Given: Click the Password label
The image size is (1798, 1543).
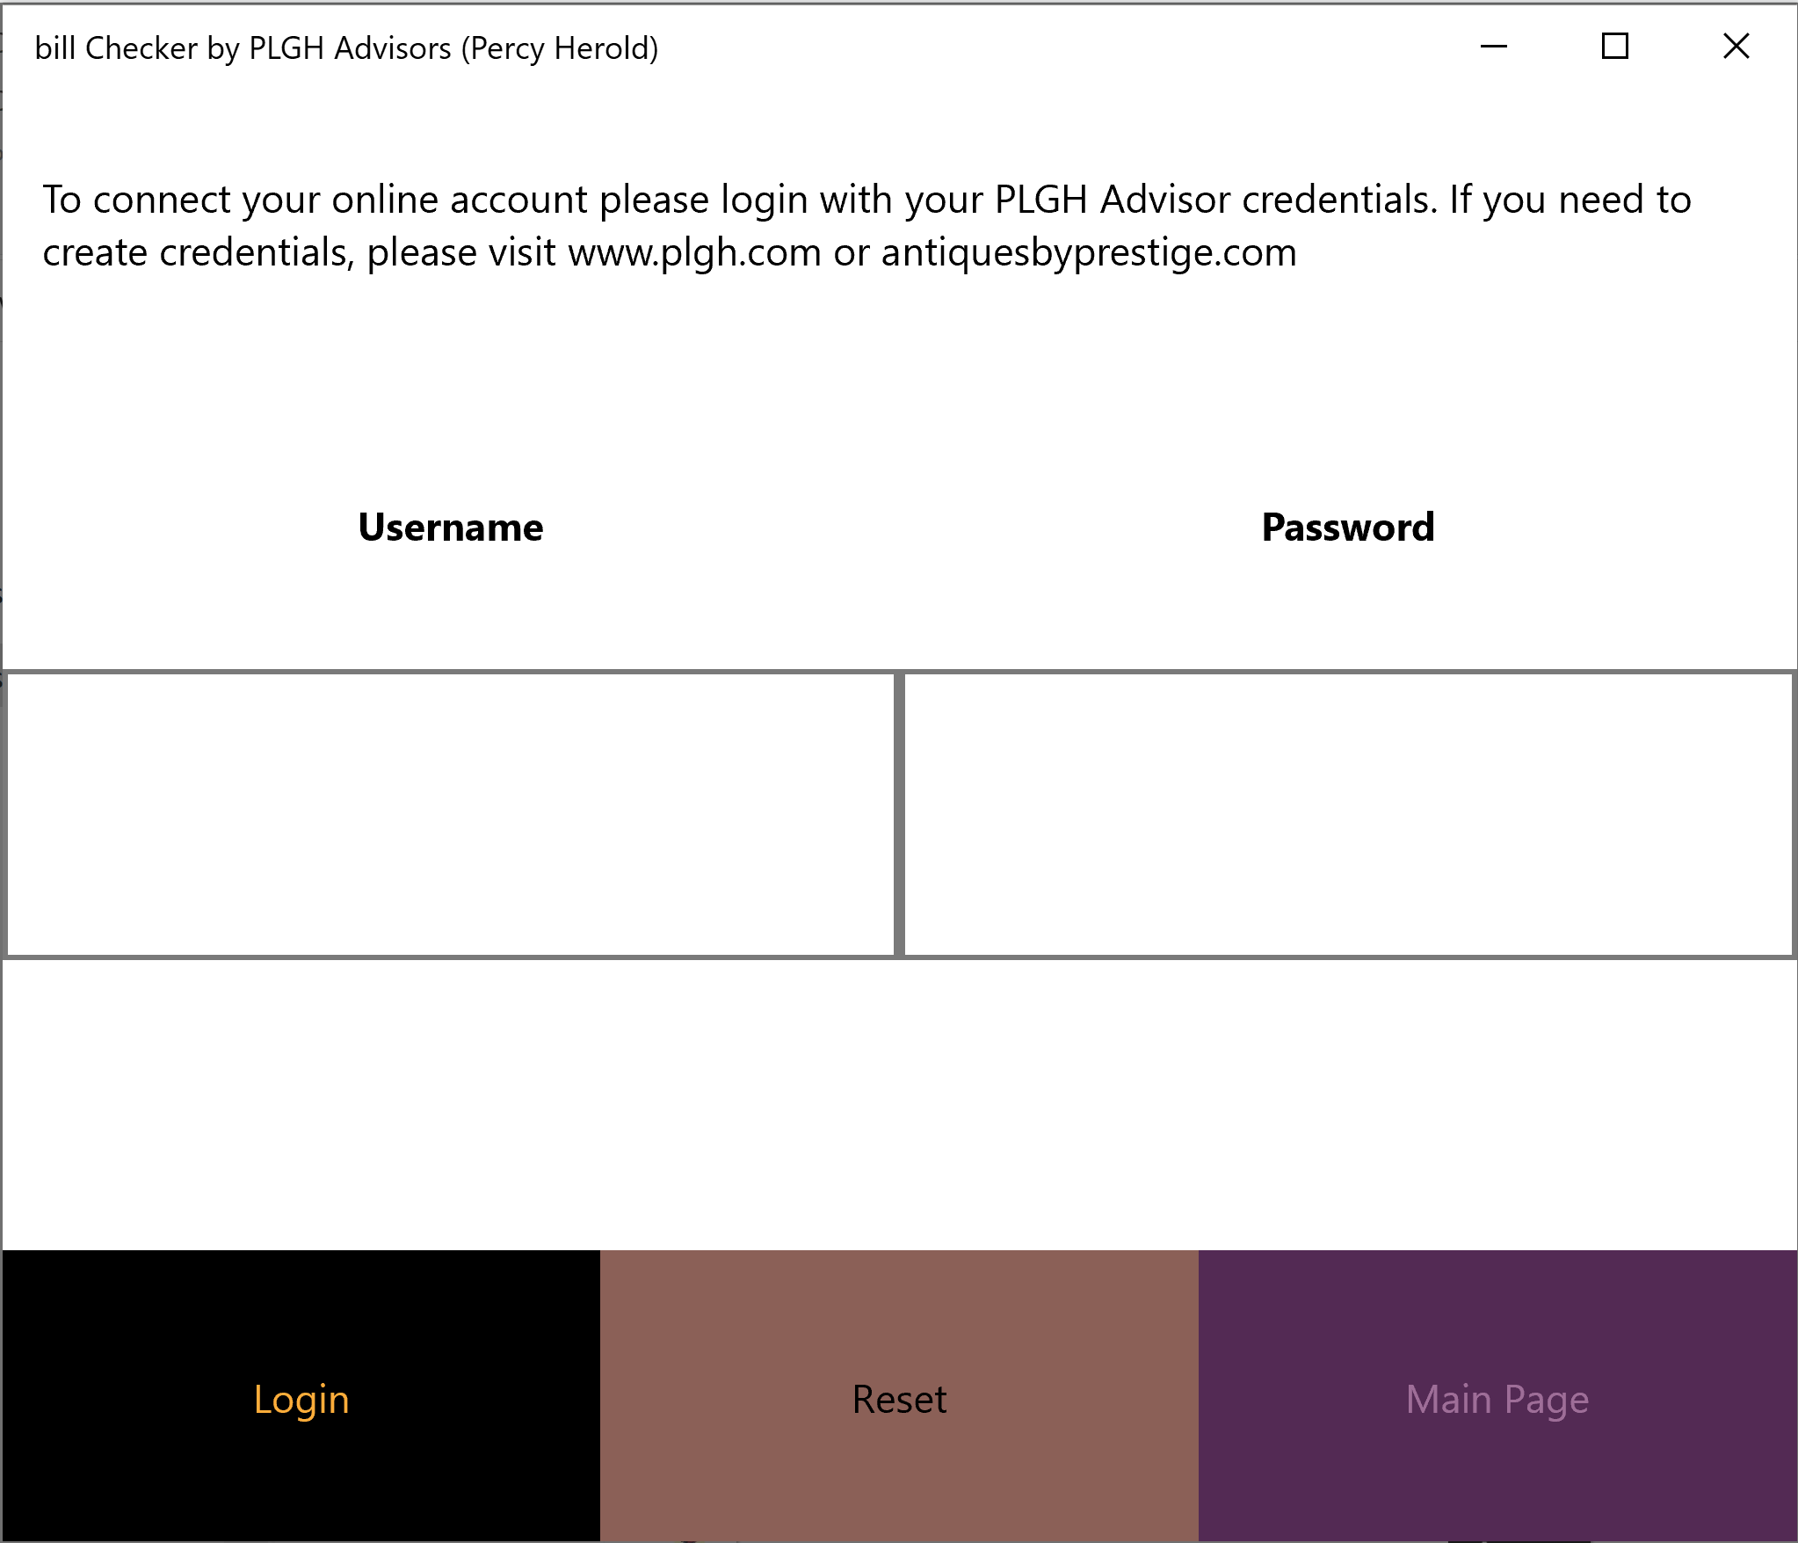Looking at the screenshot, I should point(1347,528).
